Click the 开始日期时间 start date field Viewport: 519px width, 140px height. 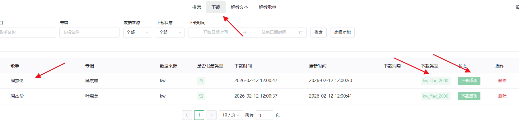tap(215, 33)
